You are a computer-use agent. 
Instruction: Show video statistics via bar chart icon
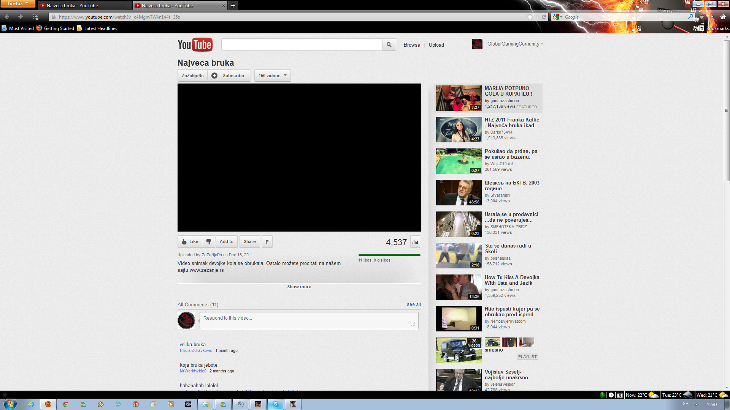[x=415, y=242]
